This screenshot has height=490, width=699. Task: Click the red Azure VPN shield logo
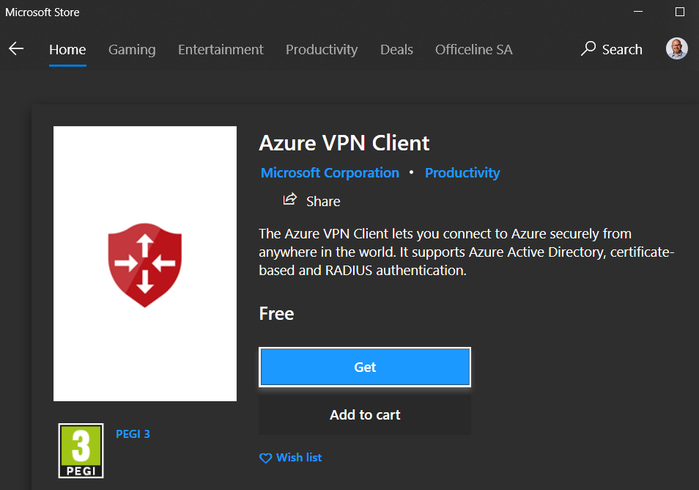point(145,264)
